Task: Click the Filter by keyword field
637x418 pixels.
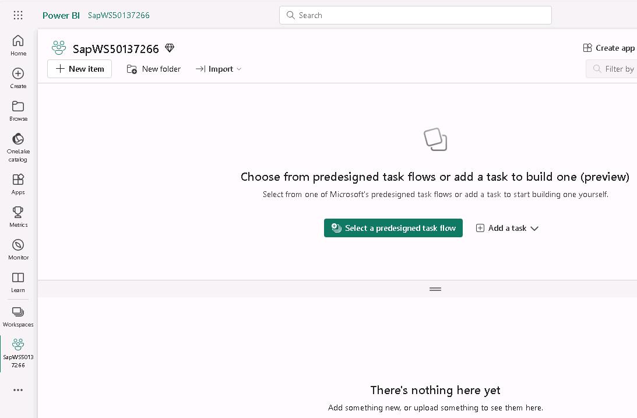Action: click(611, 69)
